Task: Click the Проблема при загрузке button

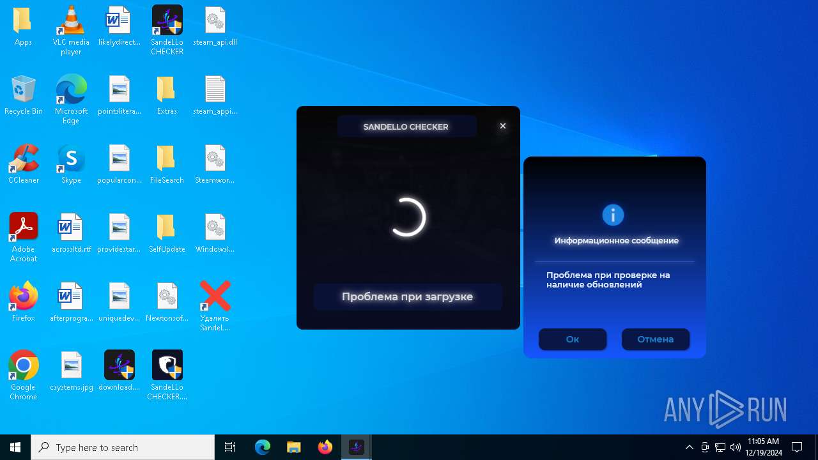Action: [408, 296]
